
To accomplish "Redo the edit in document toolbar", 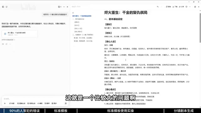I will coord(161,7).
